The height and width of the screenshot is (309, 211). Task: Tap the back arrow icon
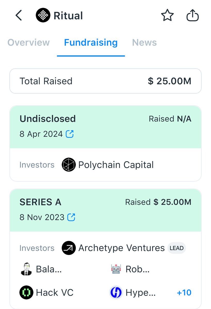(19, 16)
